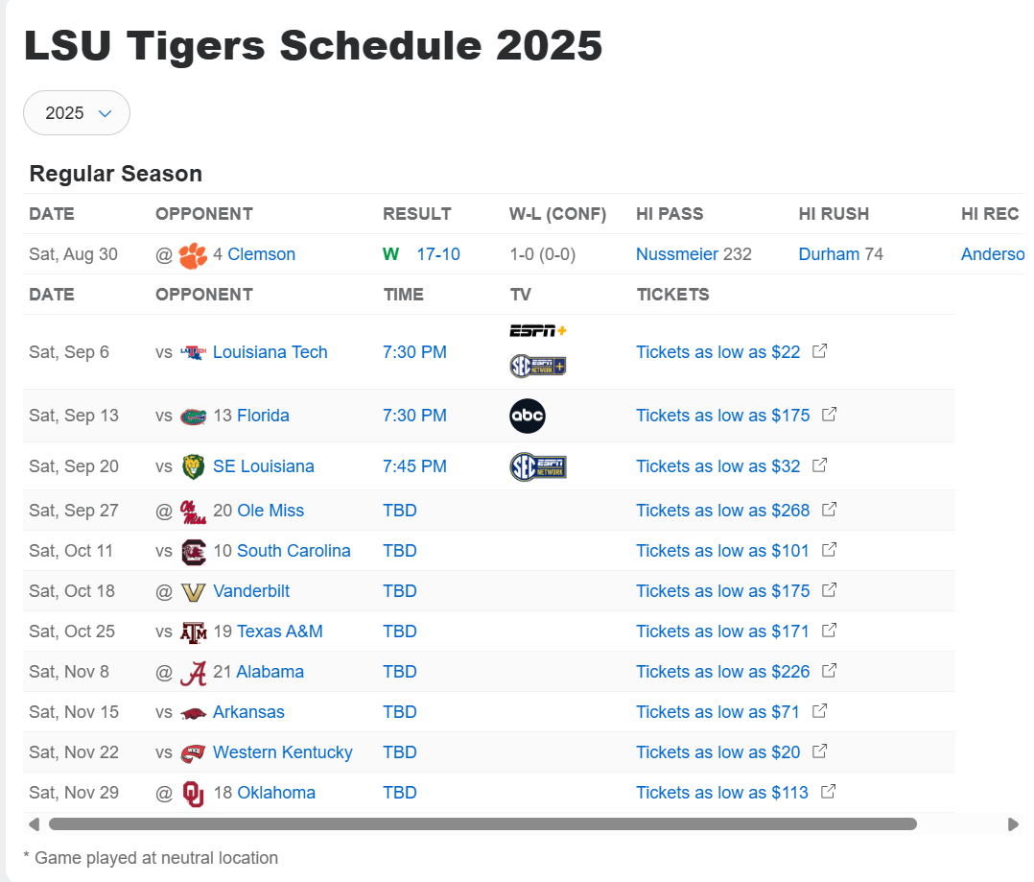
Task: Click the SEC Network logo for SE Louisiana
Action: click(538, 467)
